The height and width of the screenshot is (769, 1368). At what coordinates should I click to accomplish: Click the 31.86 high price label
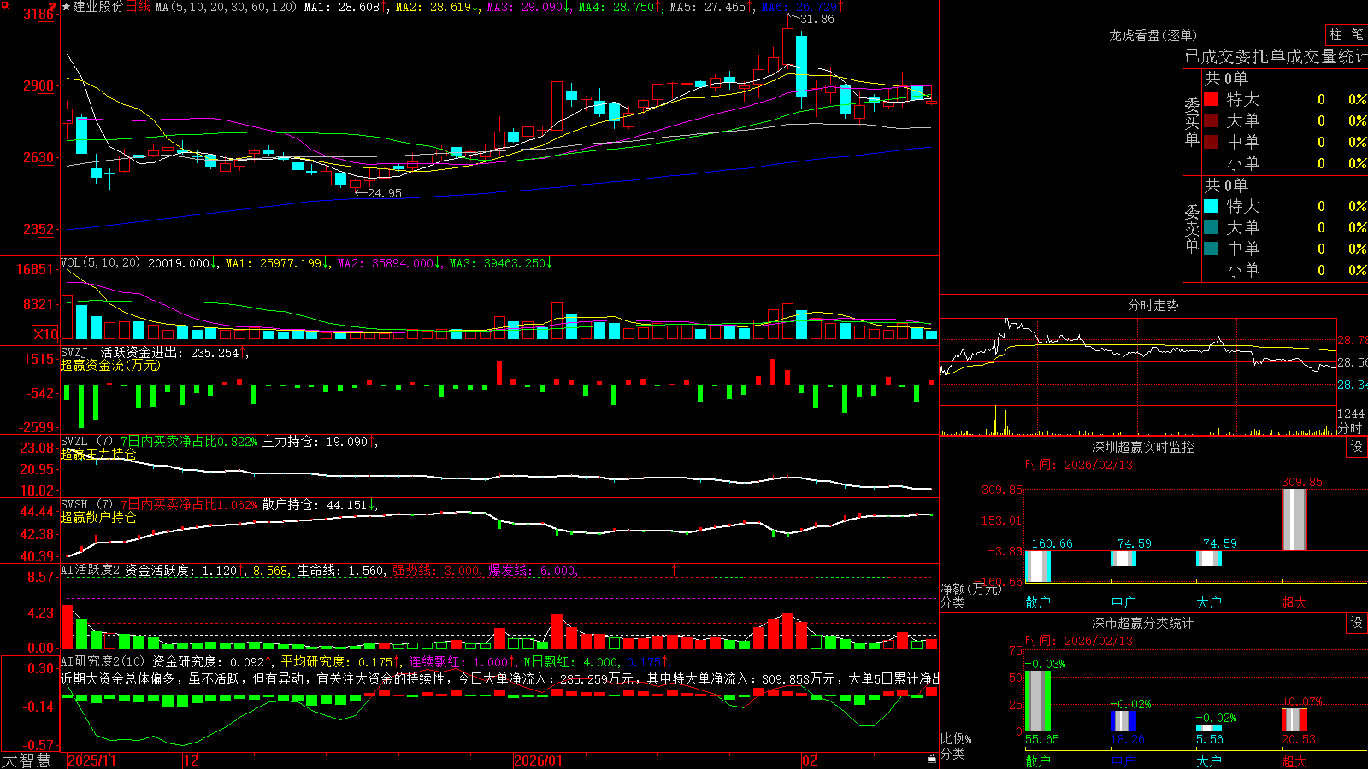[817, 19]
